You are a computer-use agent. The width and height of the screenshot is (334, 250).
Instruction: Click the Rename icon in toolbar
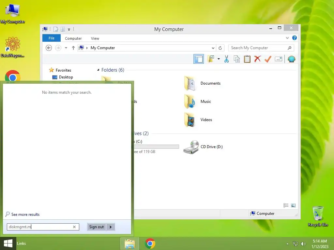[279, 59]
